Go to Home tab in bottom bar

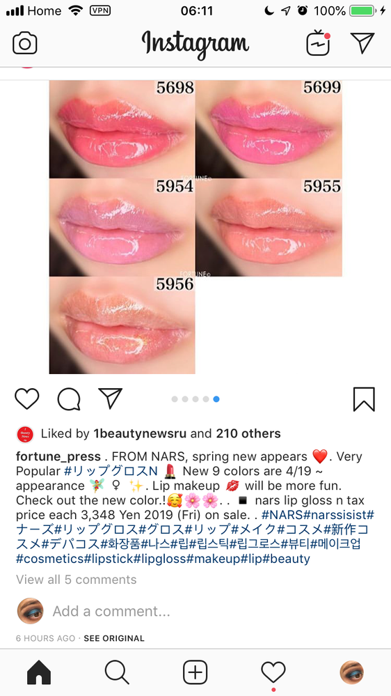(39, 672)
